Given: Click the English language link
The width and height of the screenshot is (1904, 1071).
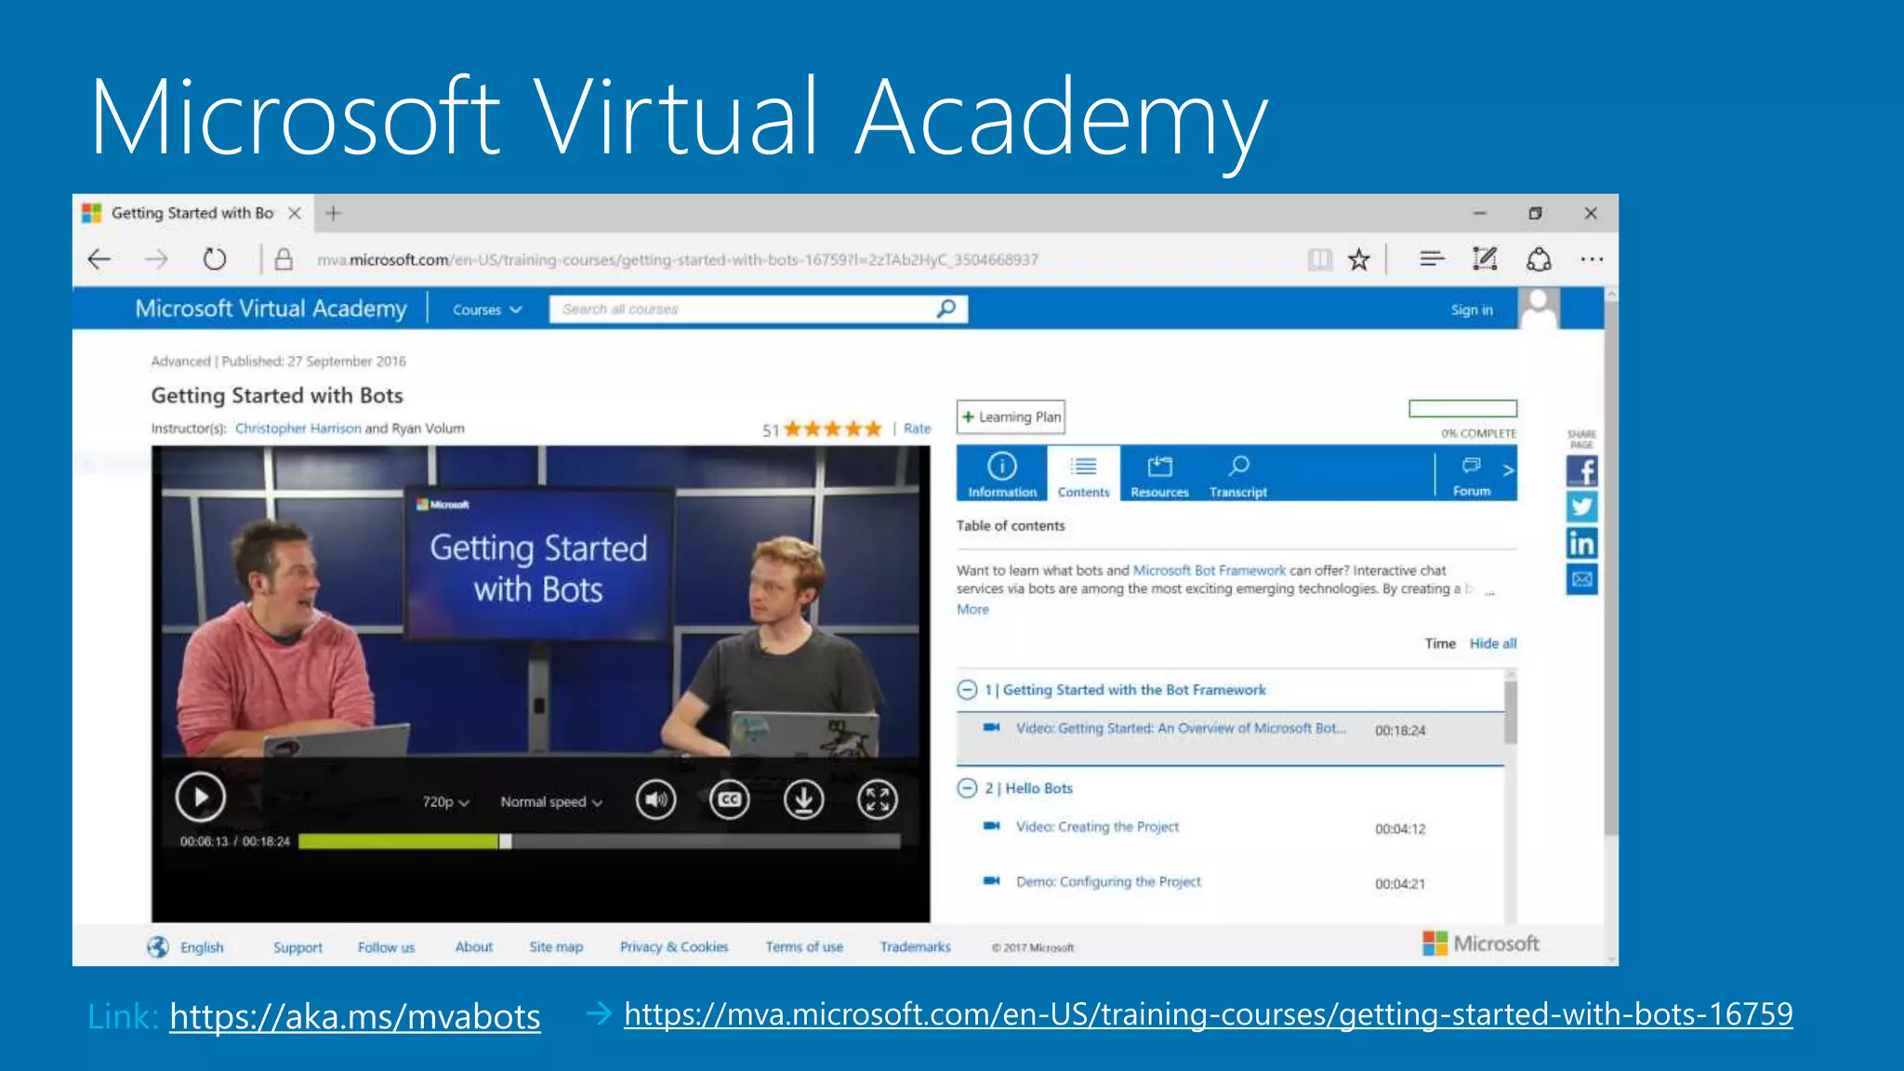Looking at the screenshot, I should [202, 947].
